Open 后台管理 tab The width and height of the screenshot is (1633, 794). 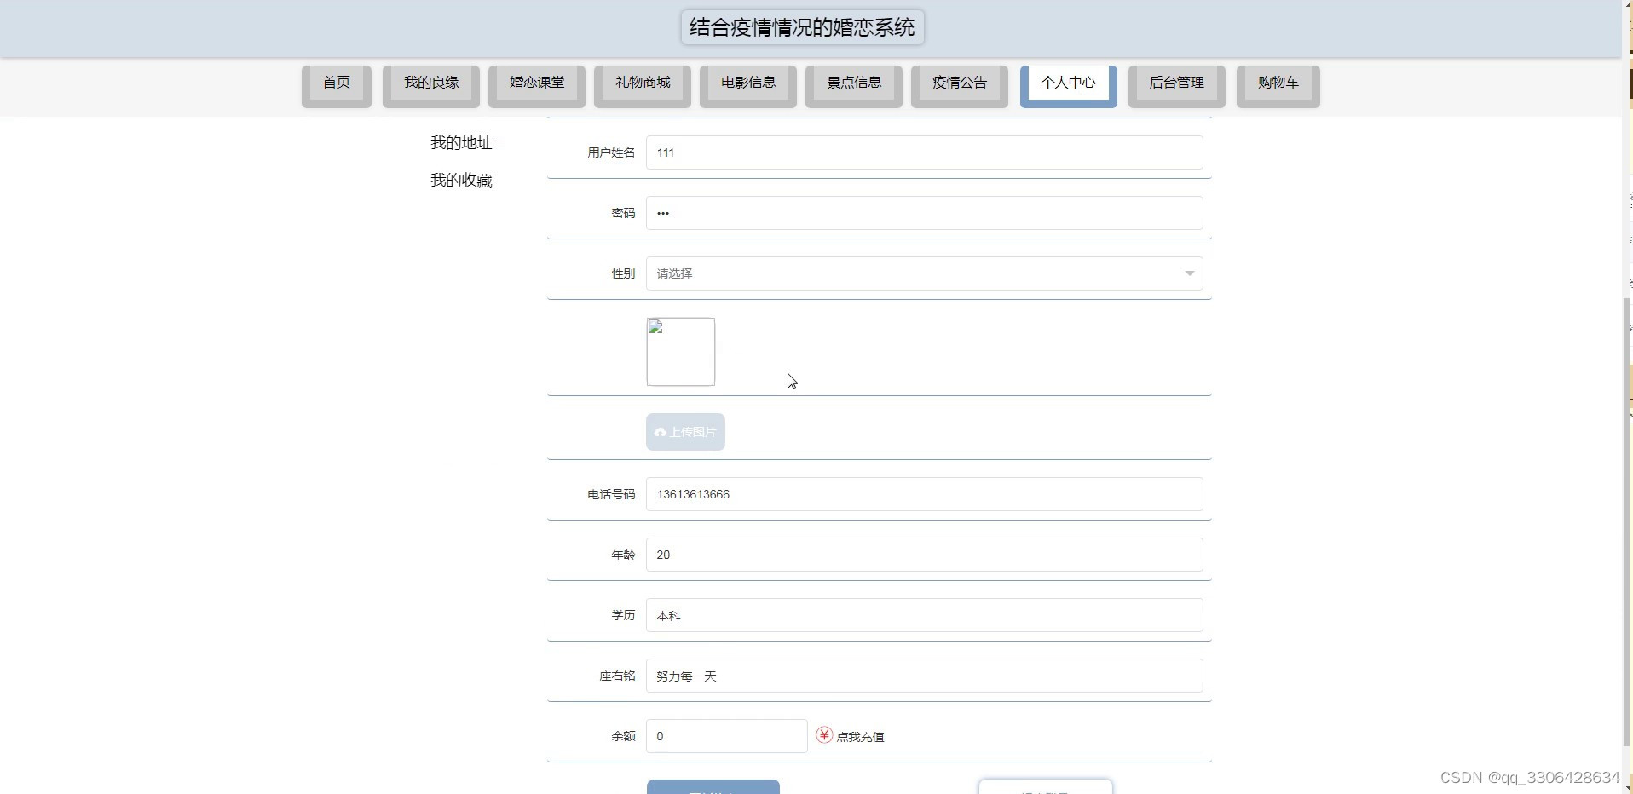pos(1177,86)
